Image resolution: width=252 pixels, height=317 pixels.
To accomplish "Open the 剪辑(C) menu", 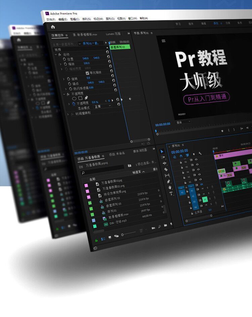I will pos(75,19).
